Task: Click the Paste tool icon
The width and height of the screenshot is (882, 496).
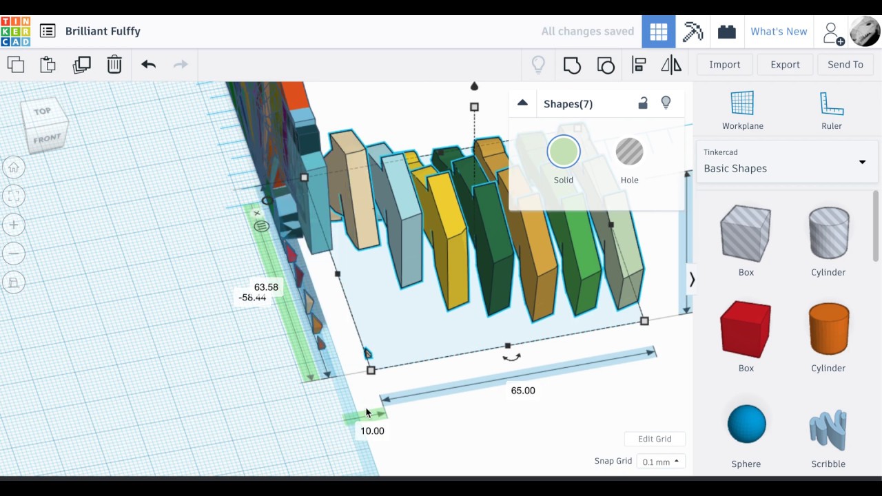Action: (48, 65)
